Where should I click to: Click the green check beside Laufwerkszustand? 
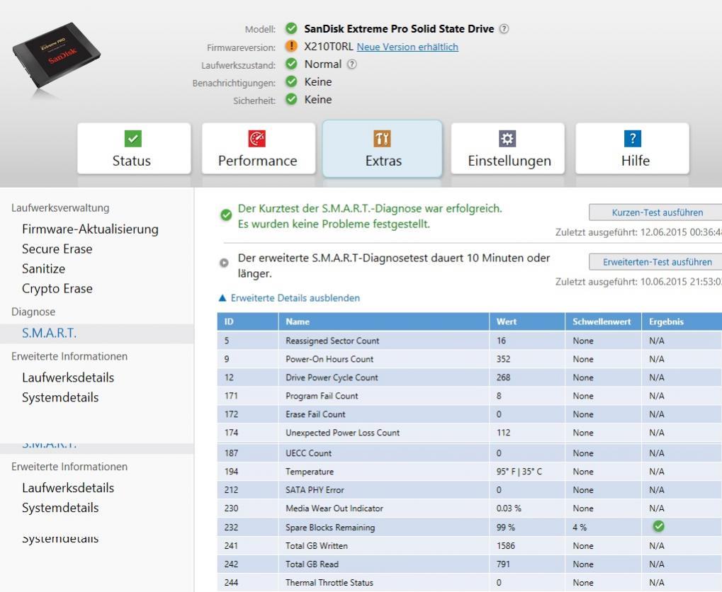click(291, 64)
